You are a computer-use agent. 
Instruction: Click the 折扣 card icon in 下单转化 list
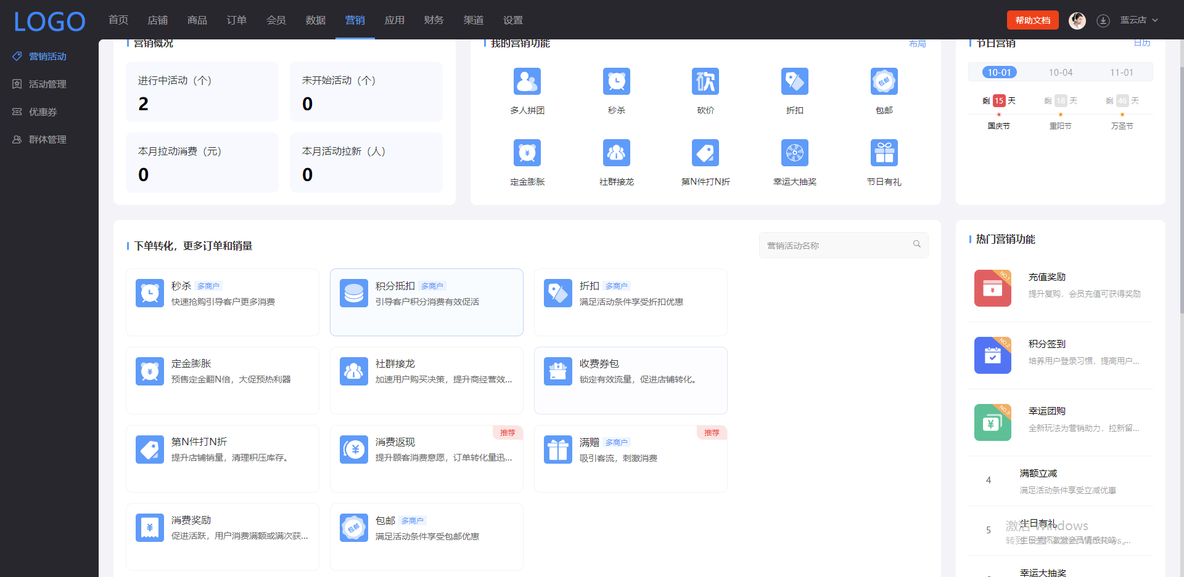pos(558,293)
